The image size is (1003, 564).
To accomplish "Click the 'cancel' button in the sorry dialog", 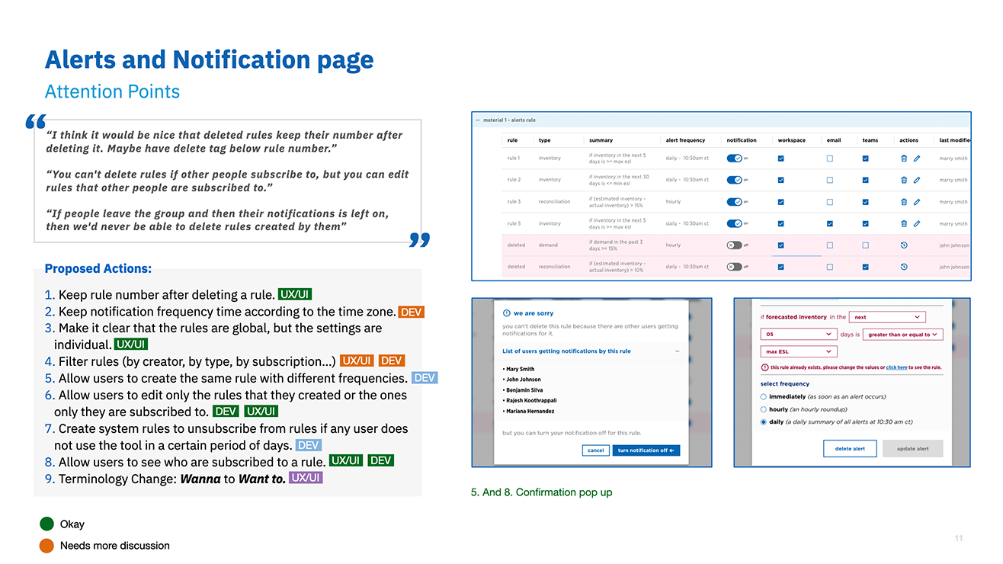I will point(596,450).
